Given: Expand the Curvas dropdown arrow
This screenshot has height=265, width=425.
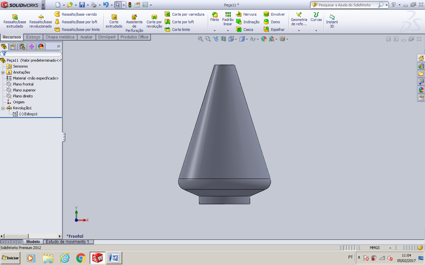Looking at the screenshot, I should click(x=316, y=31).
